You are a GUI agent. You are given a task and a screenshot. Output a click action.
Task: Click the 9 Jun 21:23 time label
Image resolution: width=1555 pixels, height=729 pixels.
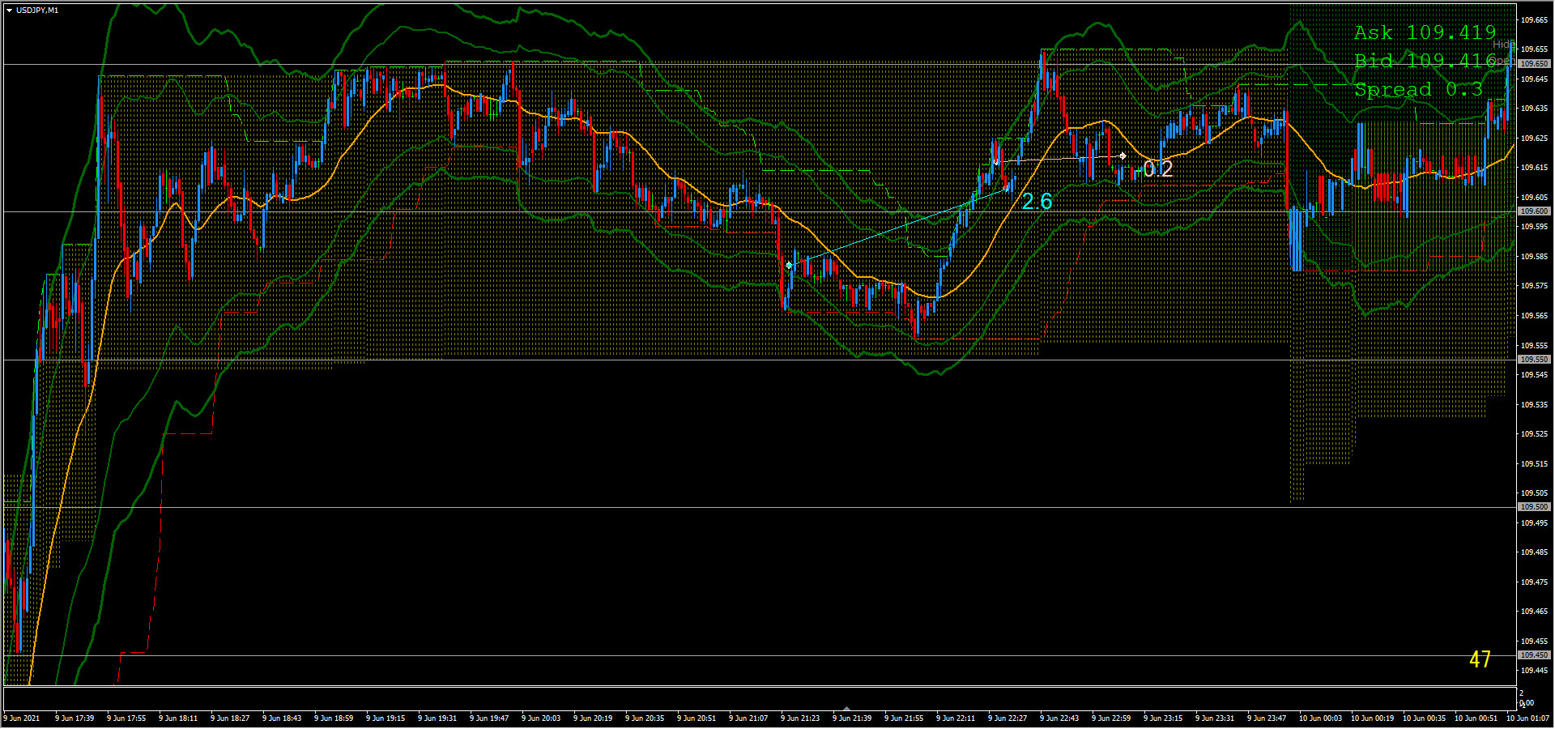(x=800, y=718)
